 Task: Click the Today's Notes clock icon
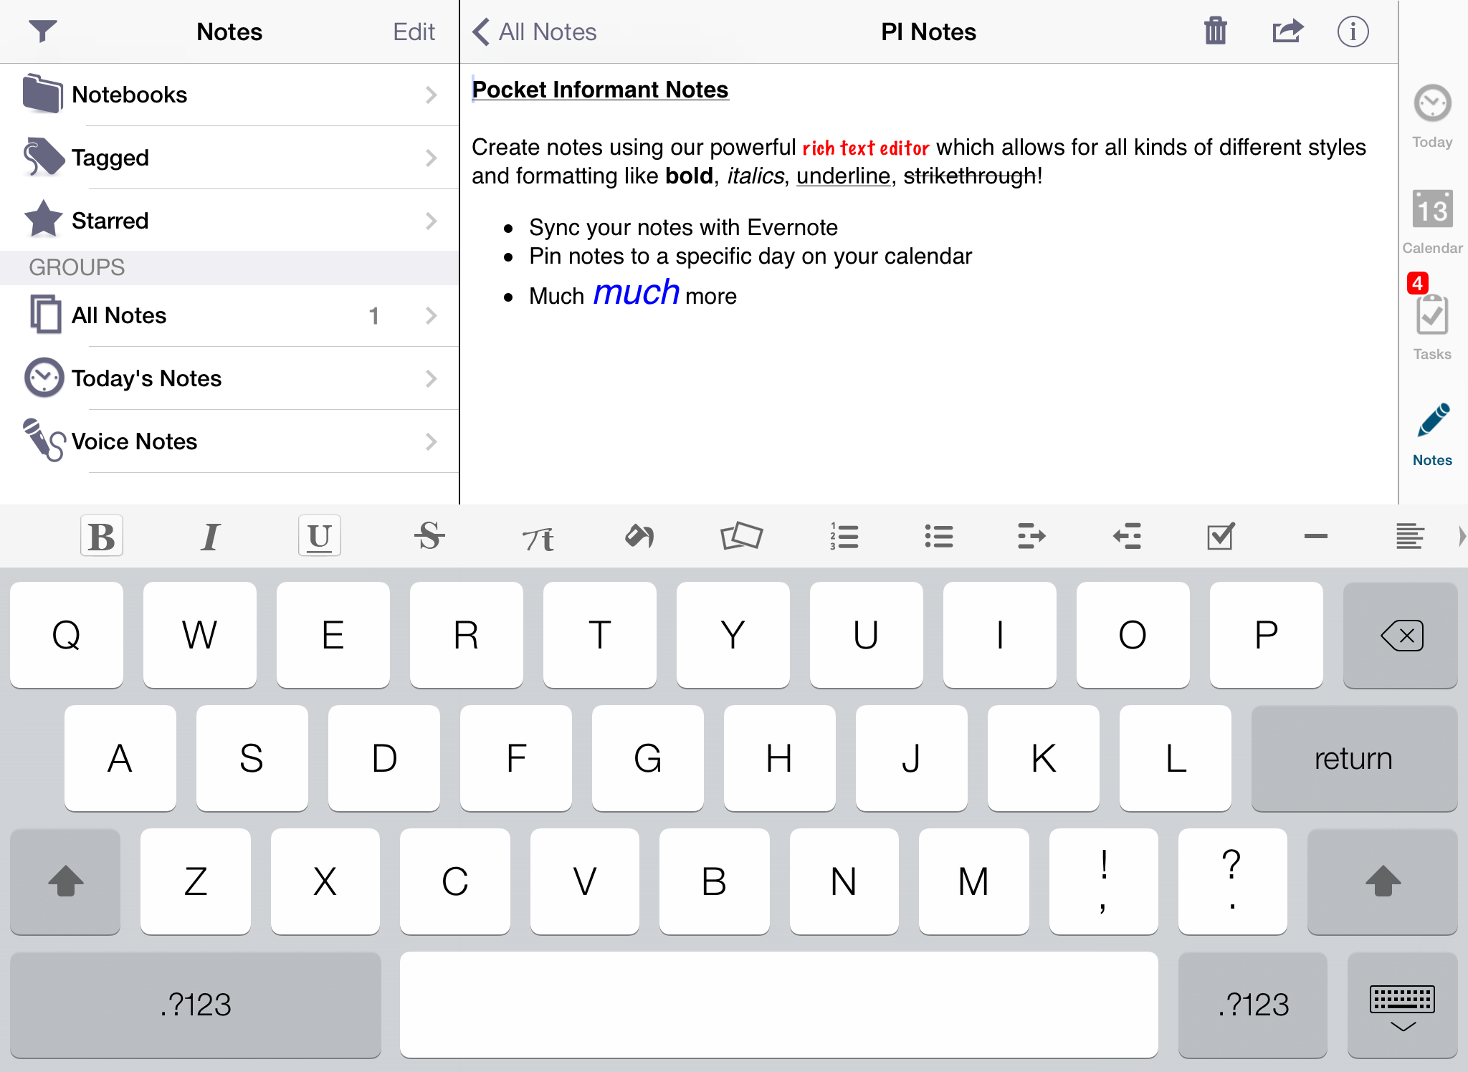pos(44,378)
